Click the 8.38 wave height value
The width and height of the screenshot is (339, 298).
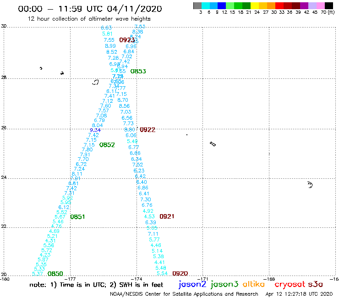137,32
